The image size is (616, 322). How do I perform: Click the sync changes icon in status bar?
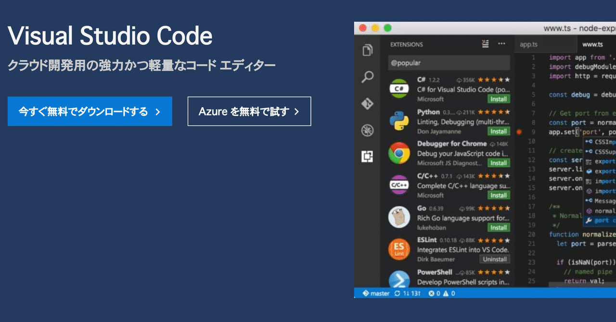(x=397, y=293)
